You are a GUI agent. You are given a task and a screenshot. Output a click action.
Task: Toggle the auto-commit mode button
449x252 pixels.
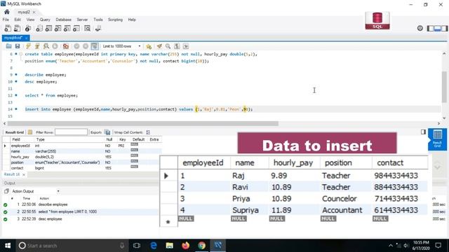95,46
